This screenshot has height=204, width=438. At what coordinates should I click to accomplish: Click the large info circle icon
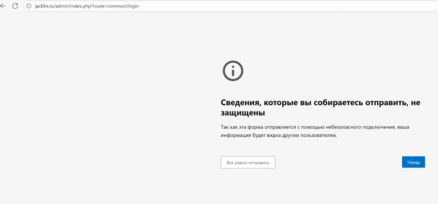pos(233,71)
